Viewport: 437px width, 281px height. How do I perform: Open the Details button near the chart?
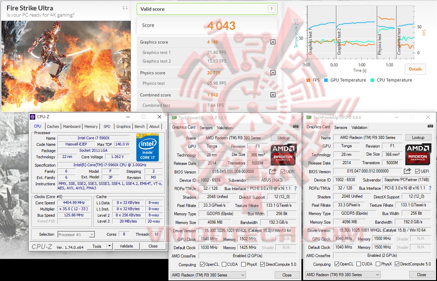pos(415,69)
